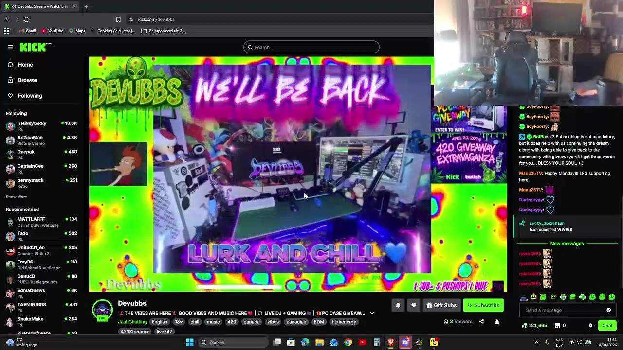Click the kick.com/devubbs address bar
623x350 pixels.
click(280, 19)
